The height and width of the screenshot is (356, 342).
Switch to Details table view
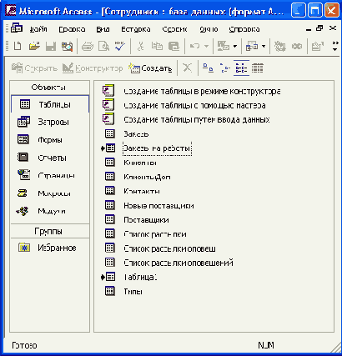[257, 68]
